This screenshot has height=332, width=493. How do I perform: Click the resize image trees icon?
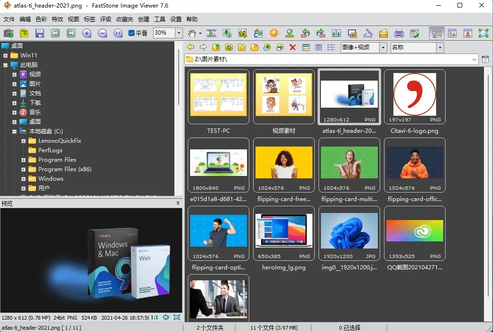tap(227, 33)
